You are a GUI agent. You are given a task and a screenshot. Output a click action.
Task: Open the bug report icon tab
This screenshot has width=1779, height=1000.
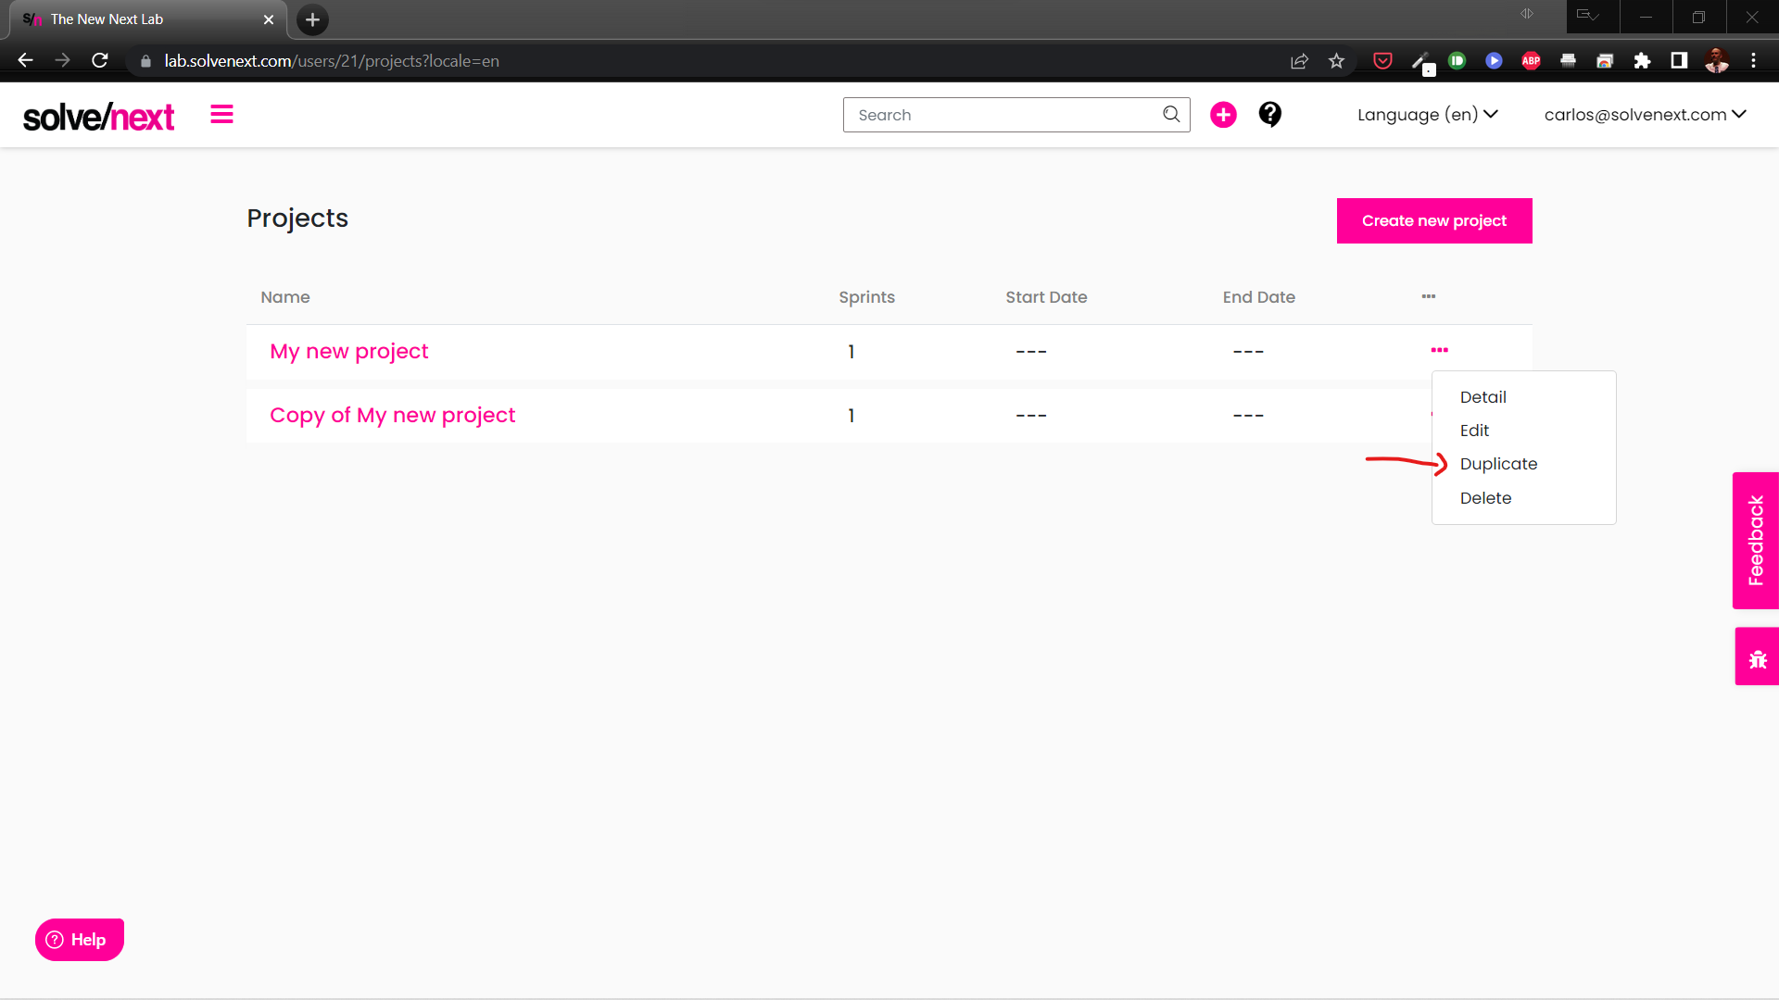(1757, 657)
